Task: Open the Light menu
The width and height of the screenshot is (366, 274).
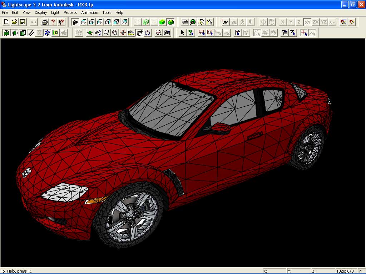Action: pos(55,12)
